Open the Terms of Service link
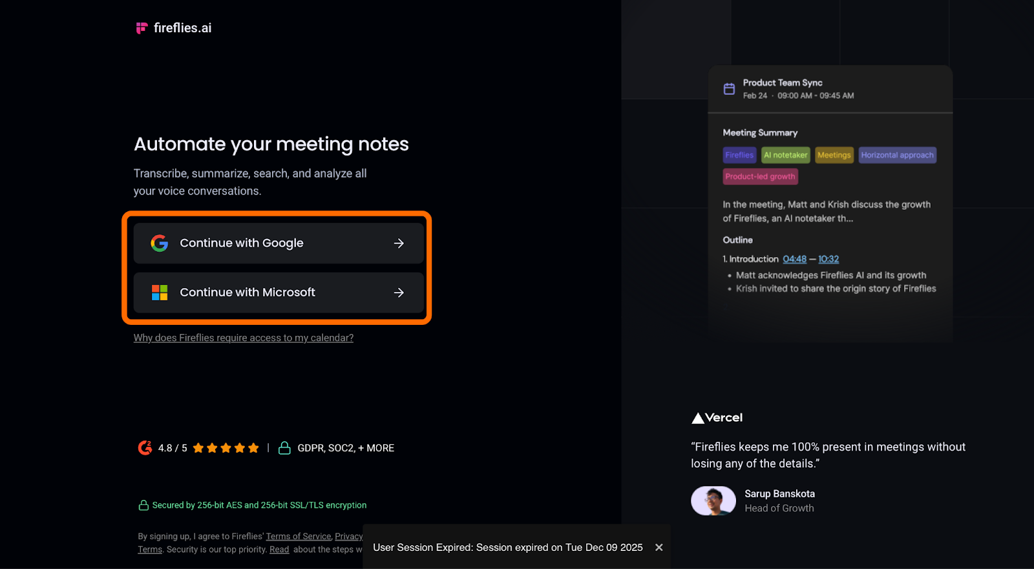The height and width of the screenshot is (569, 1034). 298,536
